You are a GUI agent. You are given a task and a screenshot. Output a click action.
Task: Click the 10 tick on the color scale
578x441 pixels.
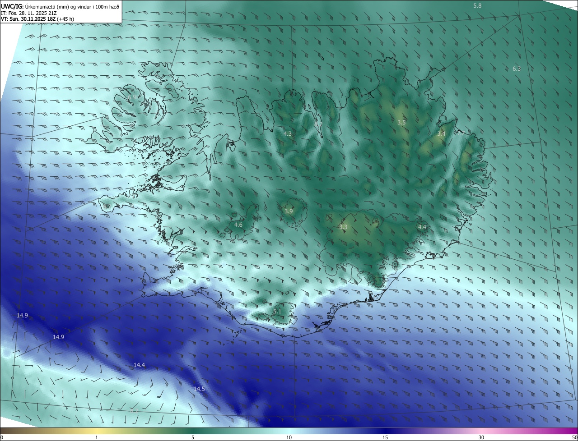[289, 437]
